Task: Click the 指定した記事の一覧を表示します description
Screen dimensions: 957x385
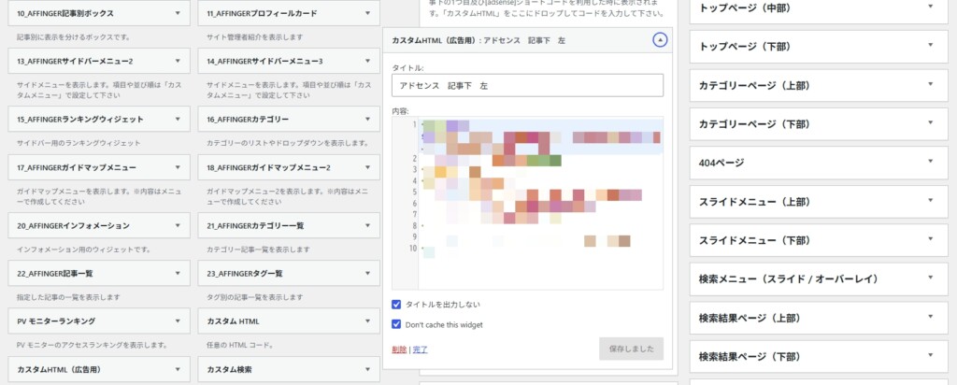Action: click(x=68, y=297)
